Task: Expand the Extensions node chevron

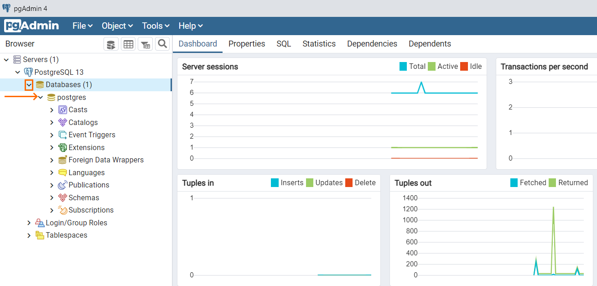Action: tap(52, 147)
